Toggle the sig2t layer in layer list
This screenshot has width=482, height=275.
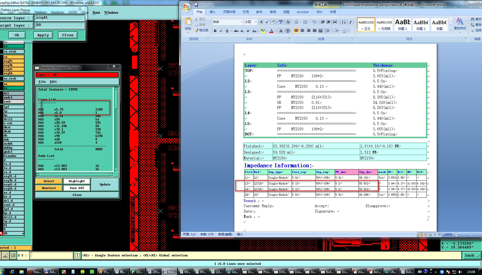pyautogui.click(x=14, y=61)
